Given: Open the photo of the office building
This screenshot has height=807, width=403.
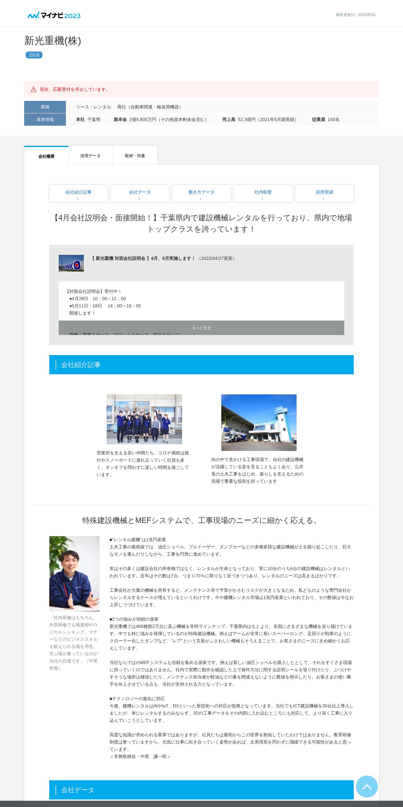Looking at the screenshot, I should coord(259,422).
